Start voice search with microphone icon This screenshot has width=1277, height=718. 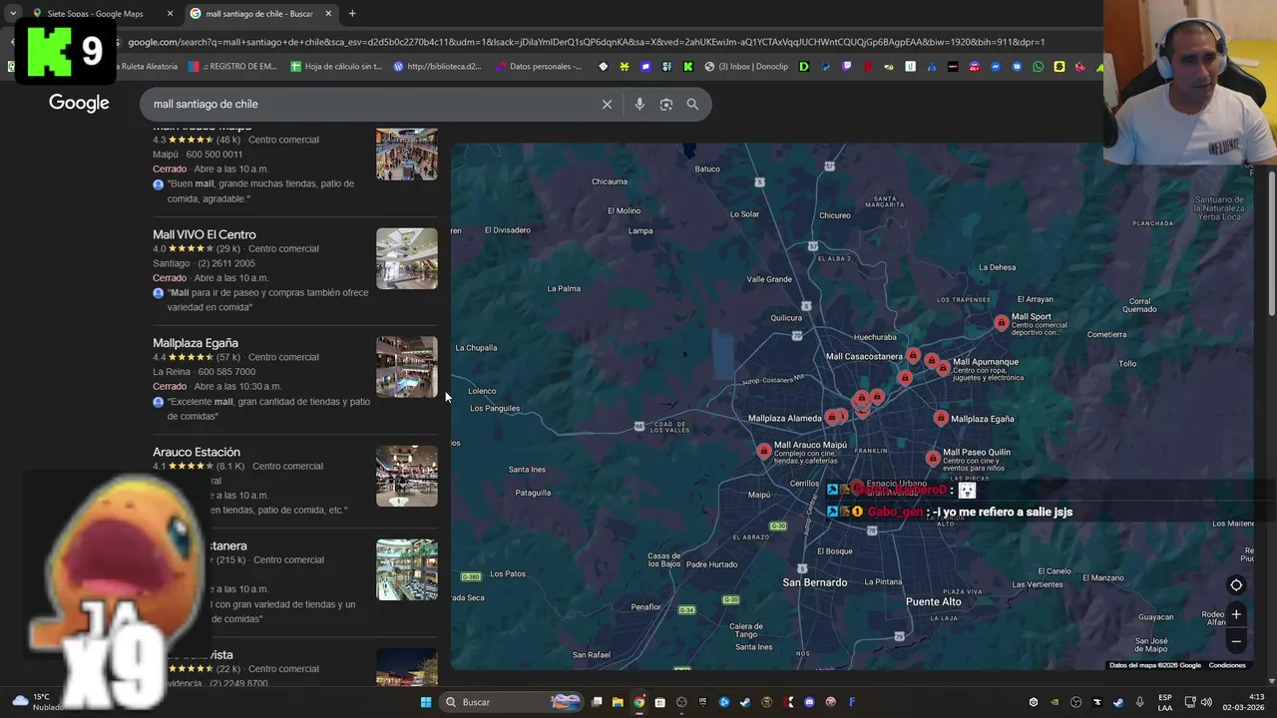(639, 104)
